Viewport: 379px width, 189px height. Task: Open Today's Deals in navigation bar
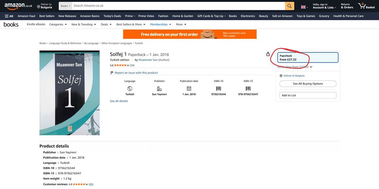[x=112, y=16]
